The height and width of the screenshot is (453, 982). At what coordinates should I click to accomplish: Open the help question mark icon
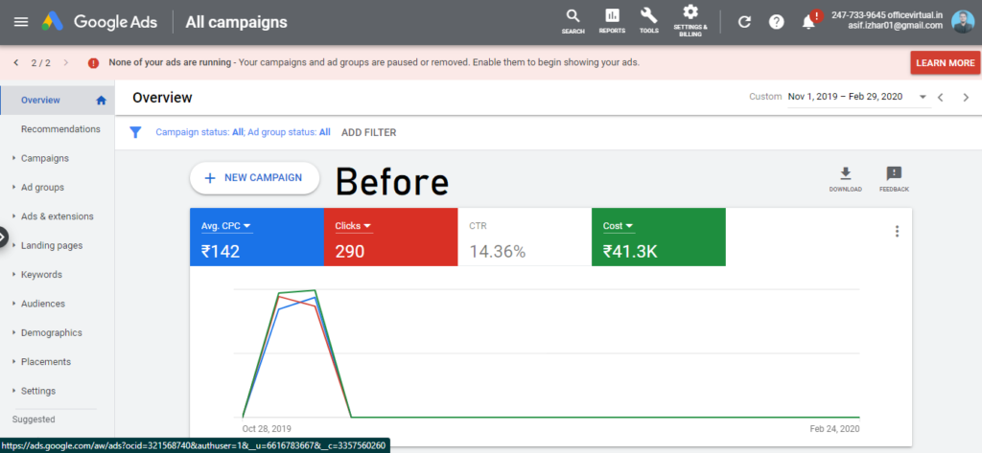pyautogui.click(x=777, y=22)
